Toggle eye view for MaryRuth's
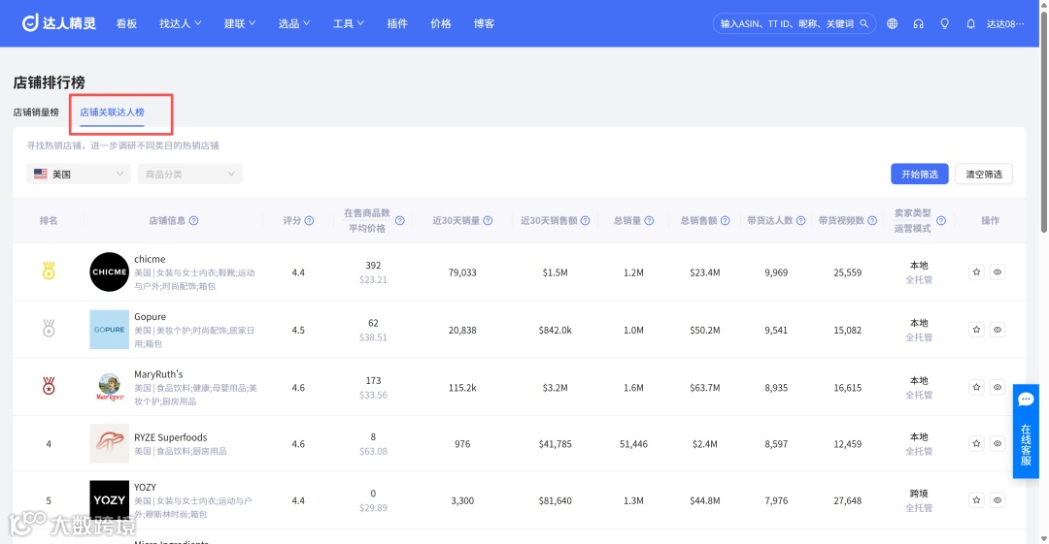Image resolution: width=1049 pixels, height=544 pixels. coord(997,387)
